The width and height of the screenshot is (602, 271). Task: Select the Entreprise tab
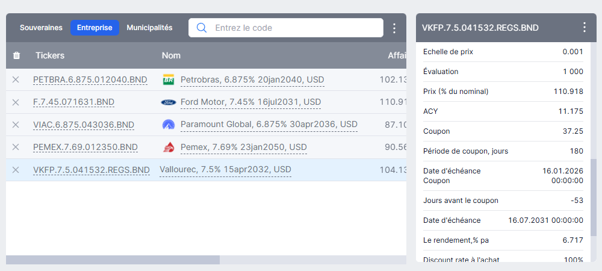coord(95,28)
